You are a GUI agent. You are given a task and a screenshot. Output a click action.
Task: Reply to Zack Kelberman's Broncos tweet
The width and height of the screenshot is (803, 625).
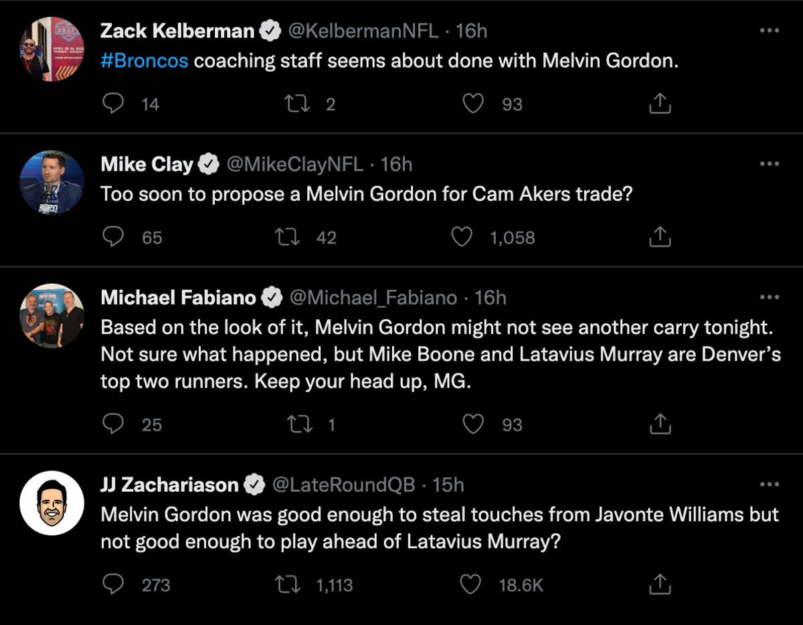point(114,104)
